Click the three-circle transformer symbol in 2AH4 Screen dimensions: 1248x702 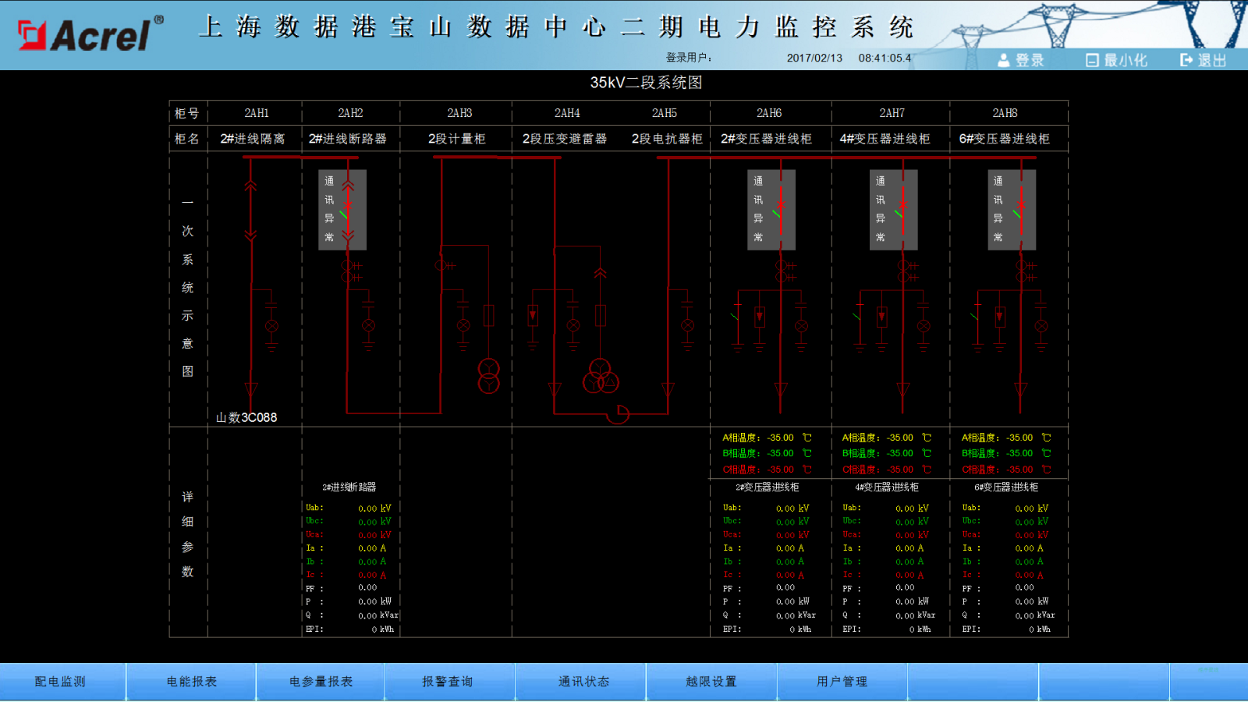coord(600,376)
